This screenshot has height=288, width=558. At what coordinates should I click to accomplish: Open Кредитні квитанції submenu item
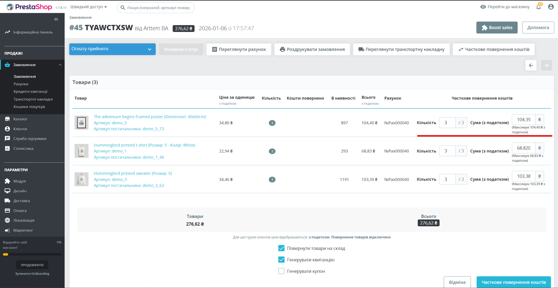pyautogui.click(x=30, y=92)
